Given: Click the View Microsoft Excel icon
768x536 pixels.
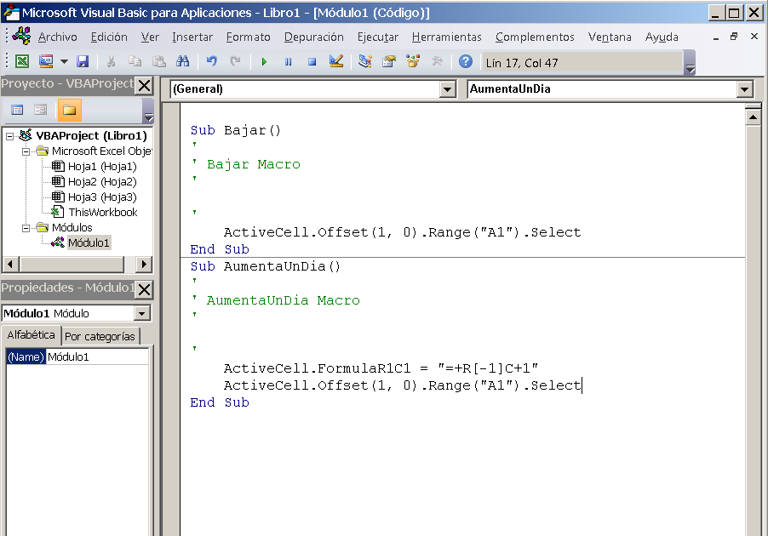Looking at the screenshot, I should [22, 61].
